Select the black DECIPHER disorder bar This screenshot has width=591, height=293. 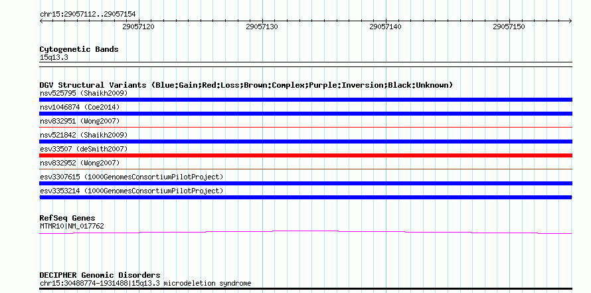[305, 289]
